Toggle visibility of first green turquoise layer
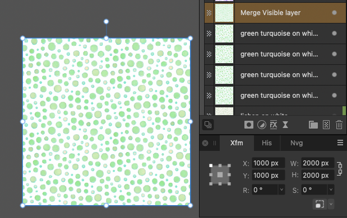This screenshot has height=218, width=347. pos(334,34)
